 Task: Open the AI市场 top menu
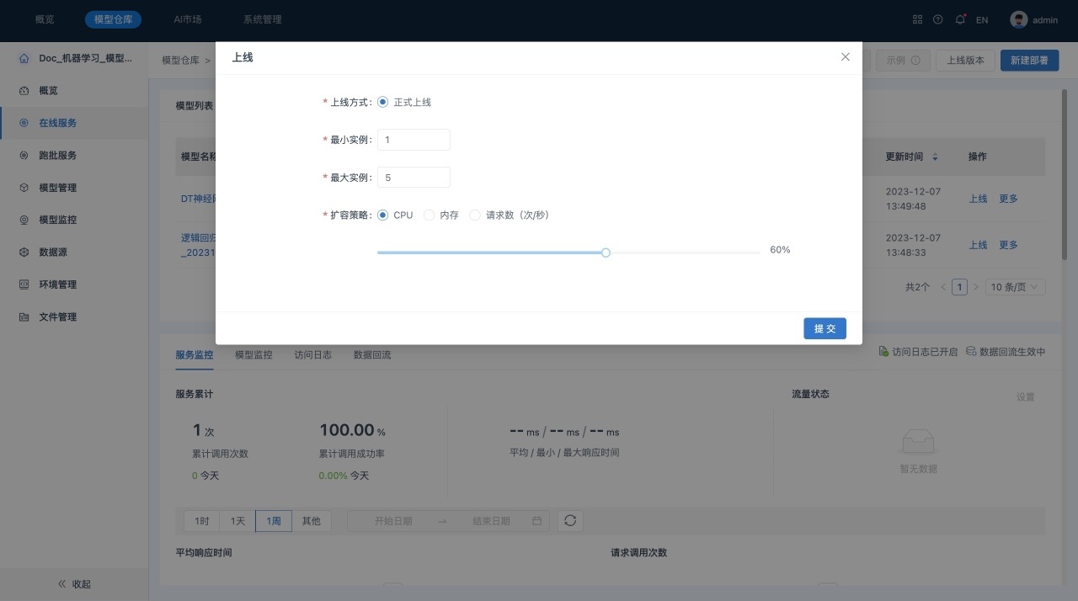point(187,19)
